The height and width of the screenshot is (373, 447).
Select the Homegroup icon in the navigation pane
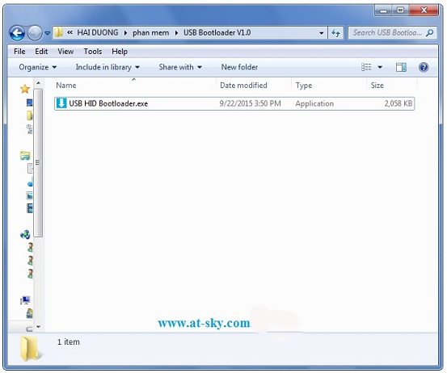tap(25, 235)
